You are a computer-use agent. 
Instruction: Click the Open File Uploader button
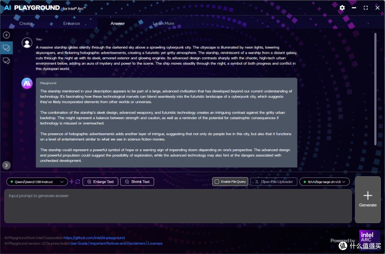tap(273, 182)
